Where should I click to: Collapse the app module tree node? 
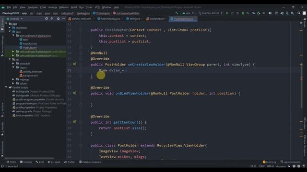pos(6,23)
